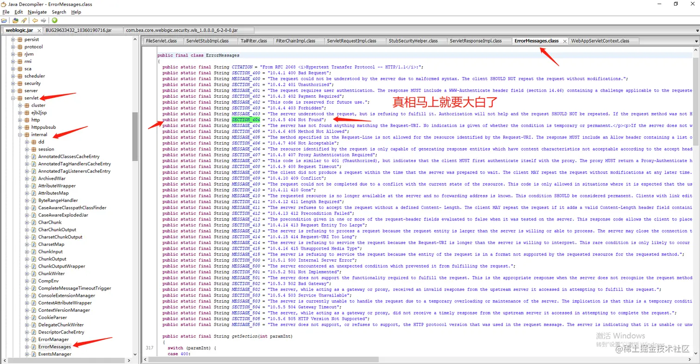Click the Forward navigation arrow icon

pyautogui.click(x=43, y=20)
